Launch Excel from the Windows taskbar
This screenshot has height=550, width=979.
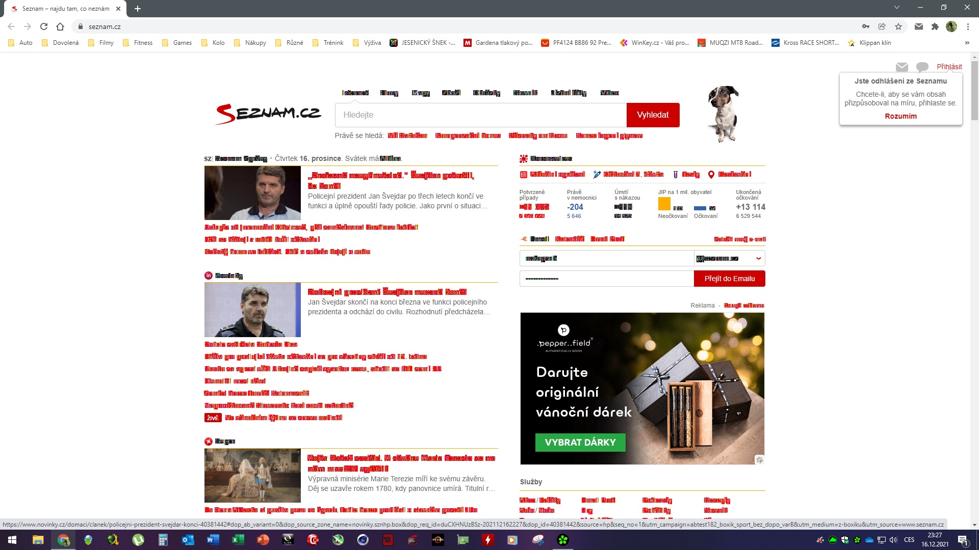(x=238, y=540)
